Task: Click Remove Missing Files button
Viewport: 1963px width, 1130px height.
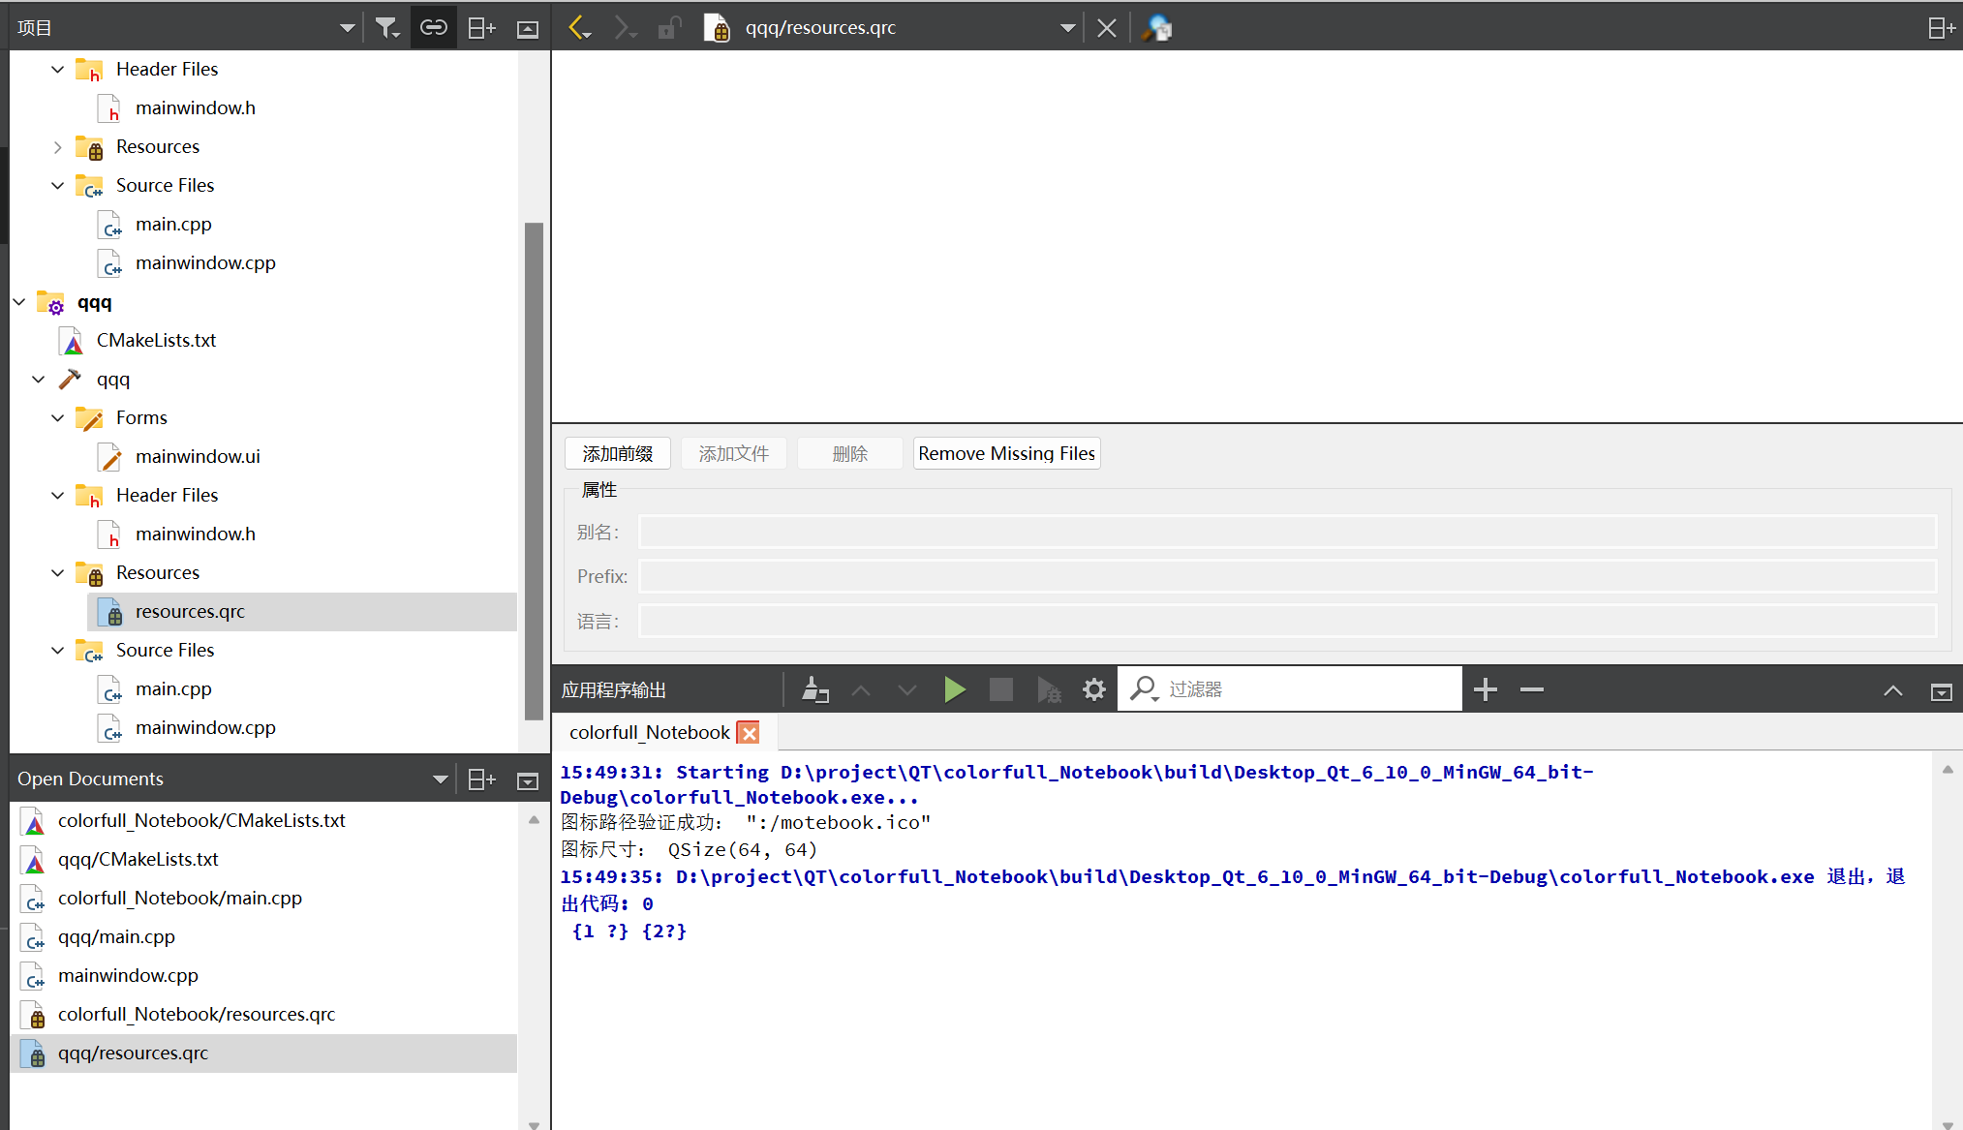Action: coord(1006,453)
